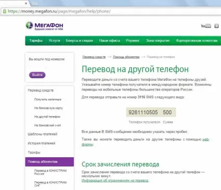This screenshot has width=221, height=190.
Task: Open Перевод в ЮНИСТРИМ СНГ
Action: point(51,184)
